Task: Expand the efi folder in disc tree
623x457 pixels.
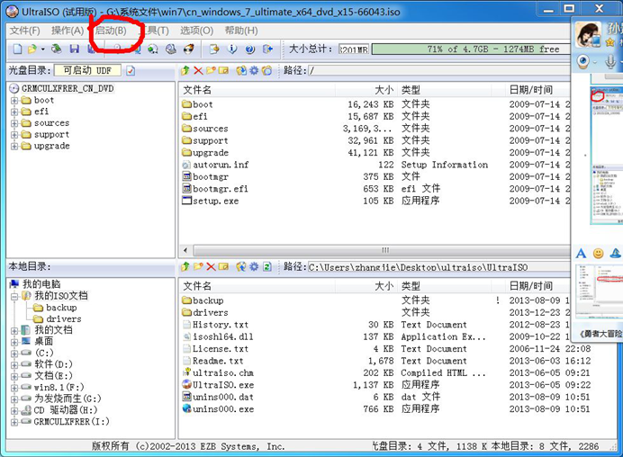Action: [14, 112]
